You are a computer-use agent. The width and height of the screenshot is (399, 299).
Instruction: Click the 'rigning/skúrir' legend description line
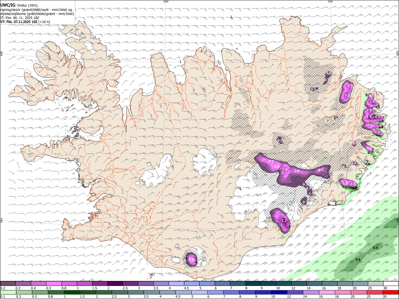(x=36, y=10)
